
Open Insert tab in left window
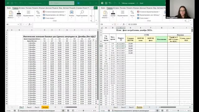22,8
